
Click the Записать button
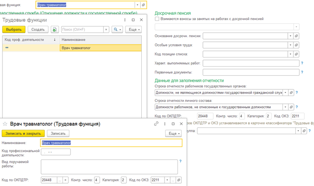click(x=58, y=134)
